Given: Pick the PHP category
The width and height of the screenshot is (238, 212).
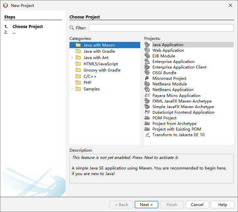Looking at the screenshot, I should click(87, 83).
